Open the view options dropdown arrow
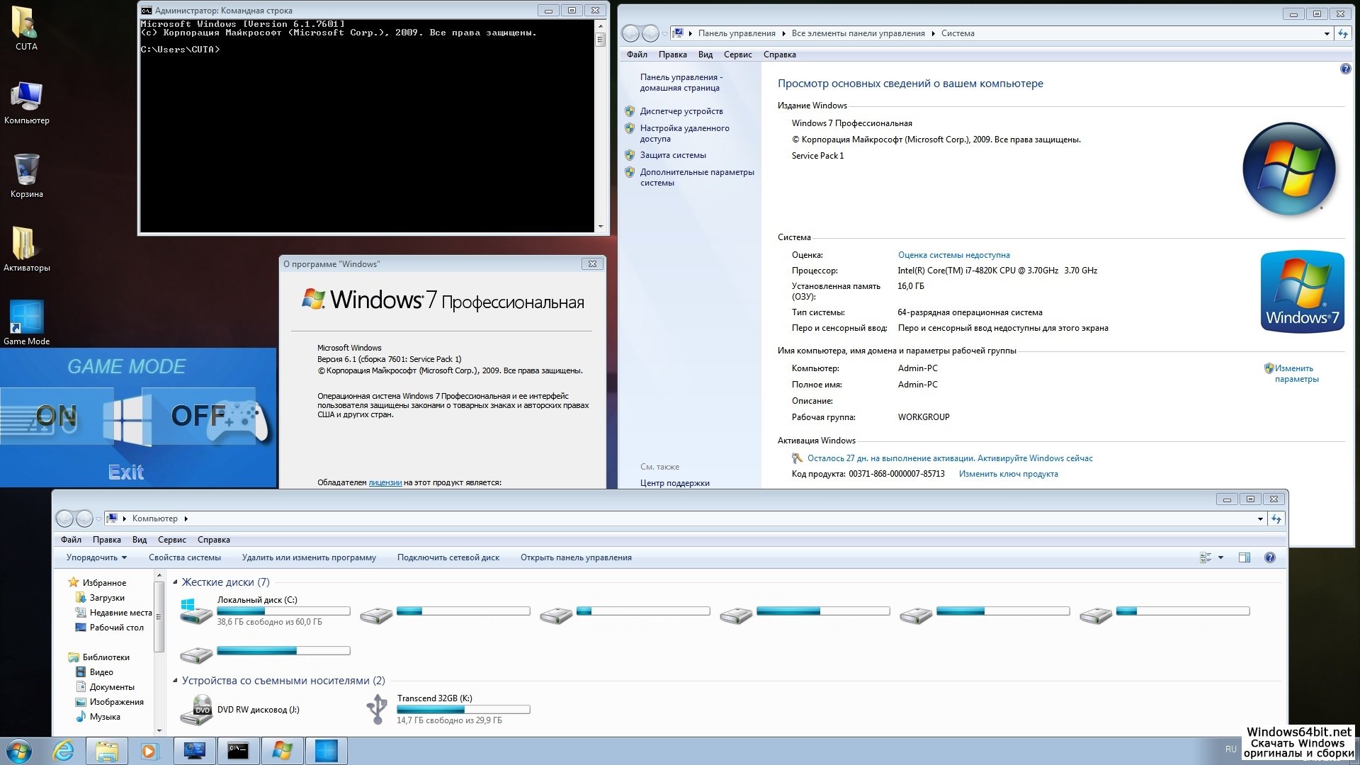 pos(1220,557)
